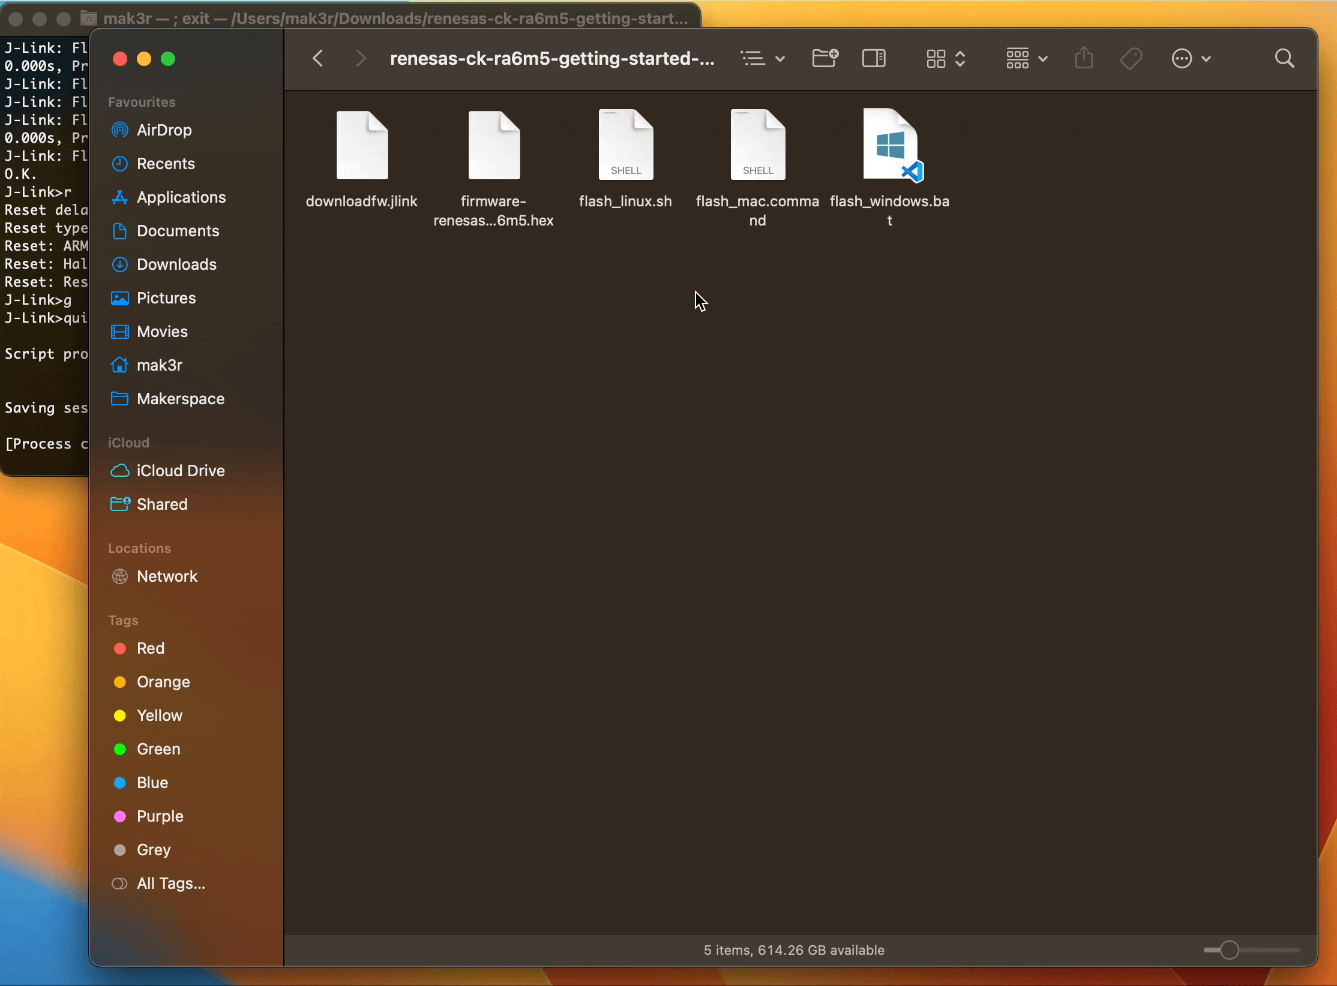
Task: Open AirDrop in the sidebar
Action: coord(164,130)
